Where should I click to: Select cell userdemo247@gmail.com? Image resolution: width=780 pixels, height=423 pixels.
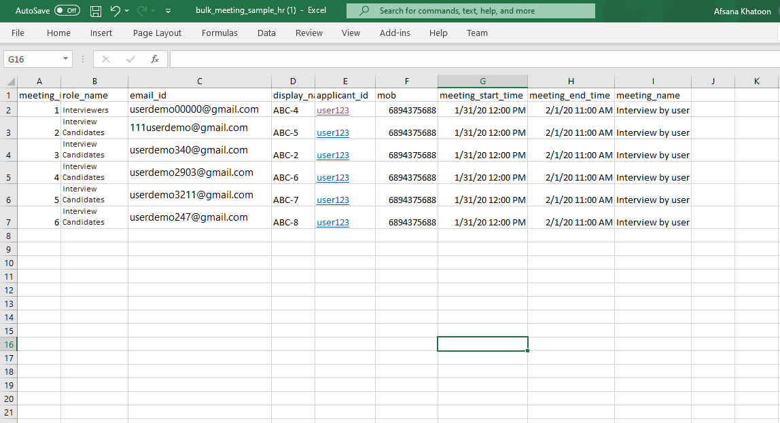coord(200,217)
